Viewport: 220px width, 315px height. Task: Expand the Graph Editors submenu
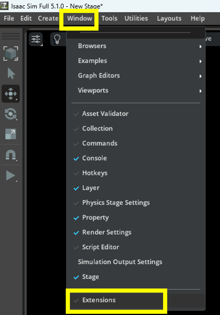click(136, 76)
